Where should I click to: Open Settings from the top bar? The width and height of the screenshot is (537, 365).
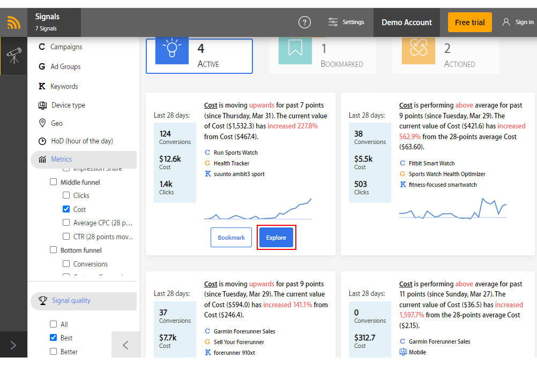(x=346, y=22)
